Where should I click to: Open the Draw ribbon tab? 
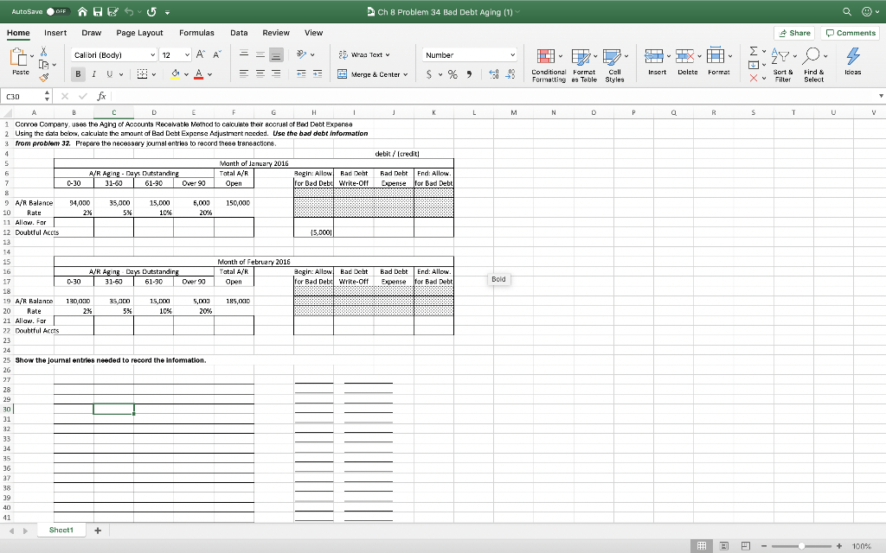[91, 33]
